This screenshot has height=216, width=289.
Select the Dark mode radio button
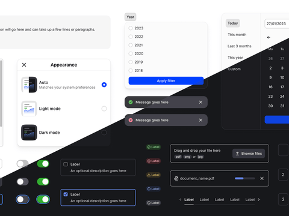[104, 133]
